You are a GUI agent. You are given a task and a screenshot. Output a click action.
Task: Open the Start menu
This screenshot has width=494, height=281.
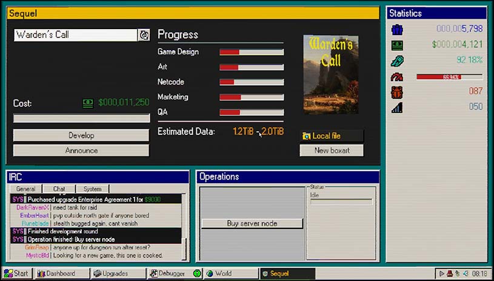pyautogui.click(x=16, y=274)
